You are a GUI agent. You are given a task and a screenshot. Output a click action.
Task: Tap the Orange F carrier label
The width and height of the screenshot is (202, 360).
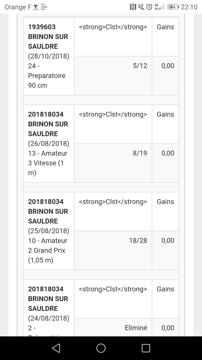[x=18, y=7]
